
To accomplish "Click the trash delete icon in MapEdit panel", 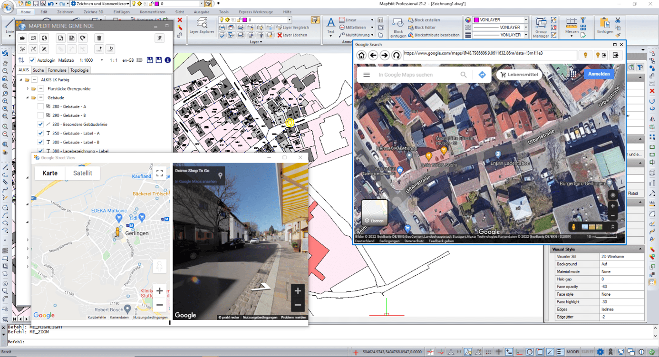I will pyautogui.click(x=99, y=38).
